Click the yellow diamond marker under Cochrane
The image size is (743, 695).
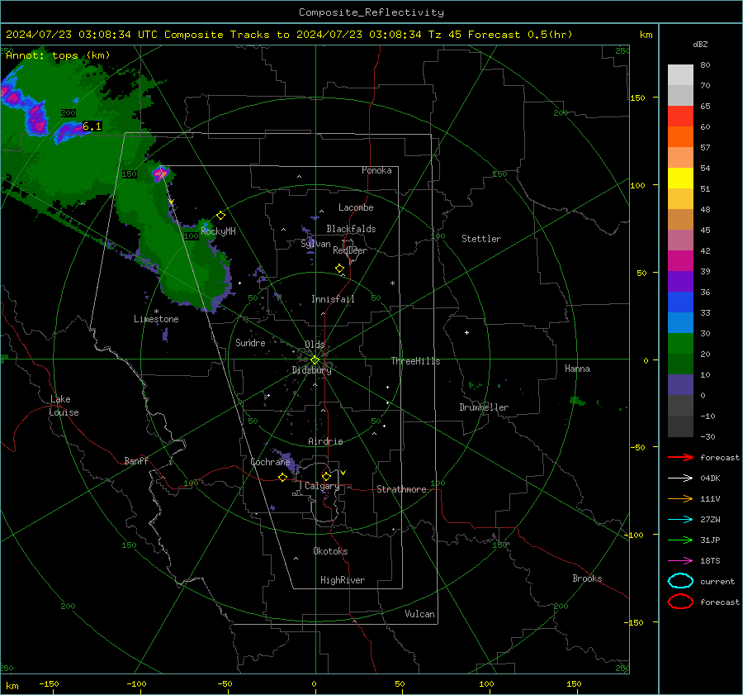[x=282, y=478]
